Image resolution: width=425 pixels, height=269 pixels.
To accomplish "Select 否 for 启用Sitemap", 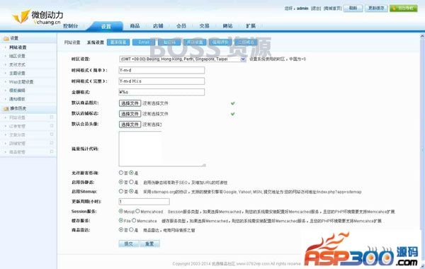I will (x=121, y=191).
